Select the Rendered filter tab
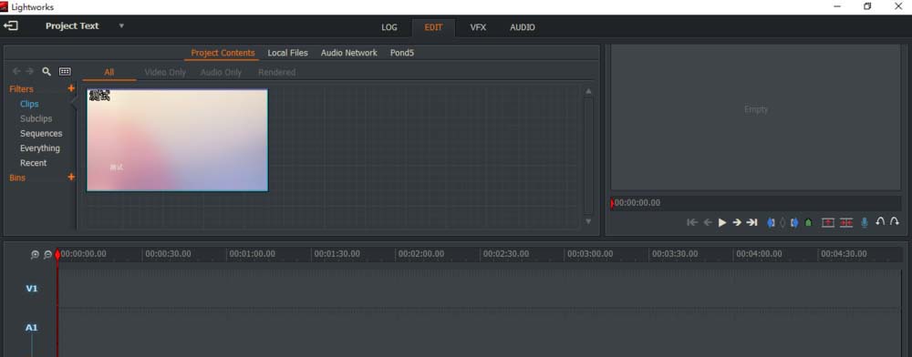 click(x=277, y=73)
